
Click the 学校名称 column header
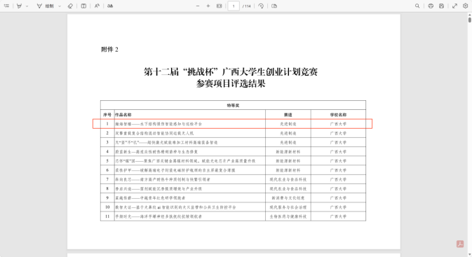pyautogui.click(x=338, y=115)
